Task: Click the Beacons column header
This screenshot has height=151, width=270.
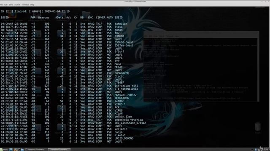Action: [44, 18]
